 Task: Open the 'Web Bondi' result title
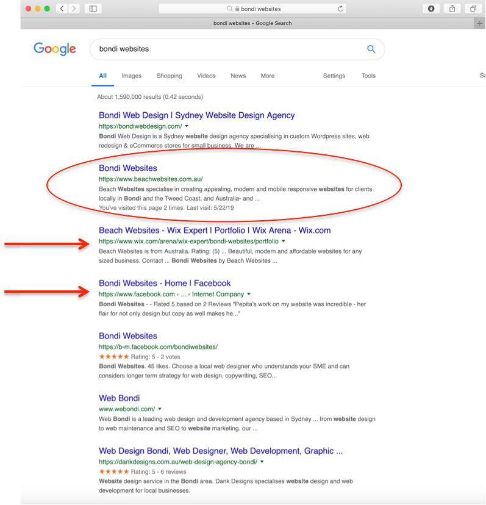(x=119, y=398)
